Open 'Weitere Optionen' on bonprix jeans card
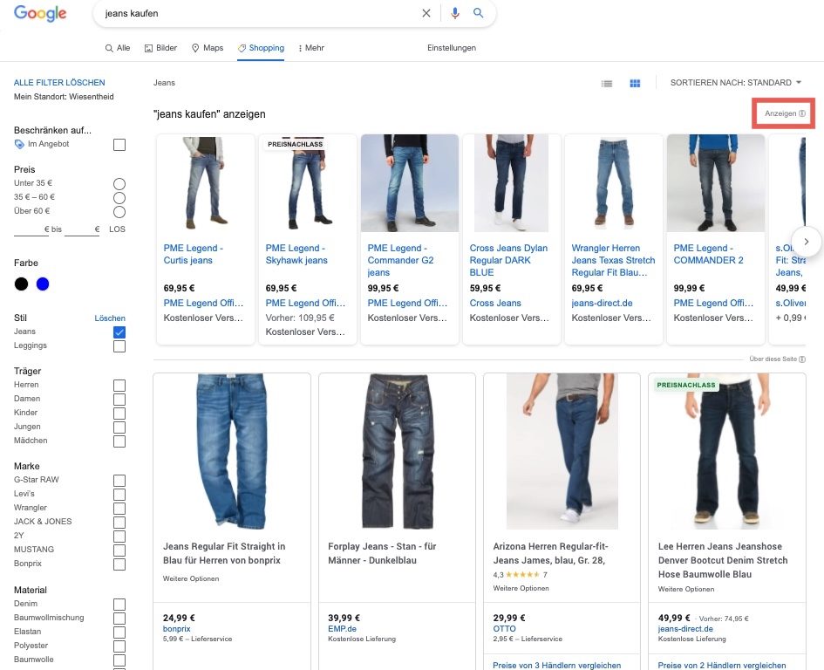824x670 pixels. (x=191, y=578)
